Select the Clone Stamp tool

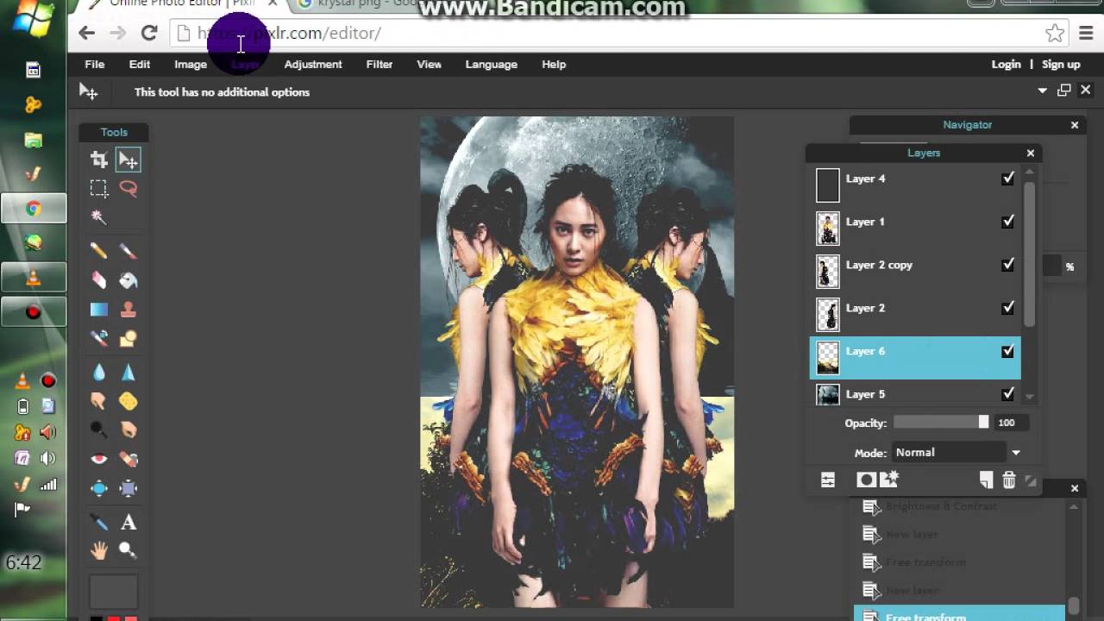[129, 310]
